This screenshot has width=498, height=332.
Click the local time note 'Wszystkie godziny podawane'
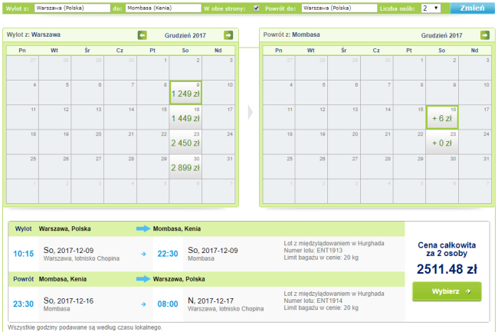pyautogui.click(x=85, y=327)
